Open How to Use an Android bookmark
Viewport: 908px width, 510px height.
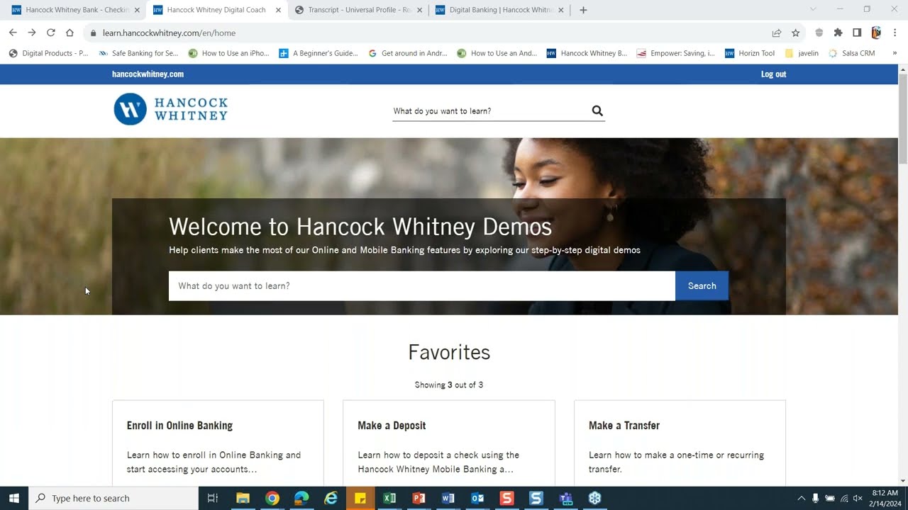pyautogui.click(x=497, y=53)
